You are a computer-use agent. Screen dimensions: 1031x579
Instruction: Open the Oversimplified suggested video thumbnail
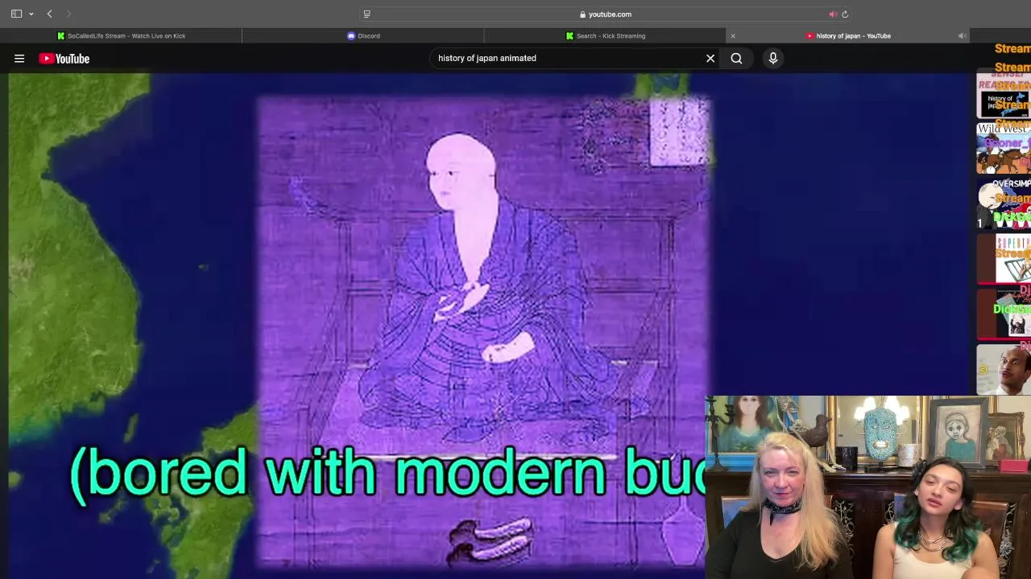tap(1004, 203)
